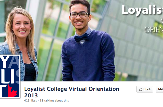This screenshot has width=163, height=107.
Task: Click the blonde woman's face in cover
Action: click(x=22, y=25)
